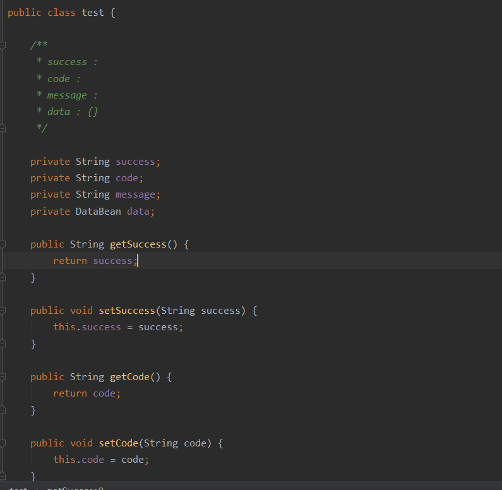
Task: Click the 'return' keyword inside getCode()
Action: 70,393
